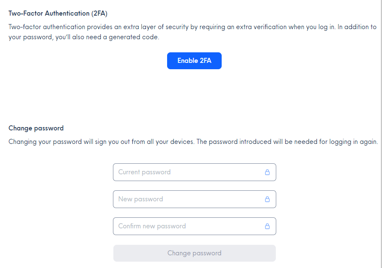
Task: Click sentence 'The password introduced will be needed'
Action: 287,142
